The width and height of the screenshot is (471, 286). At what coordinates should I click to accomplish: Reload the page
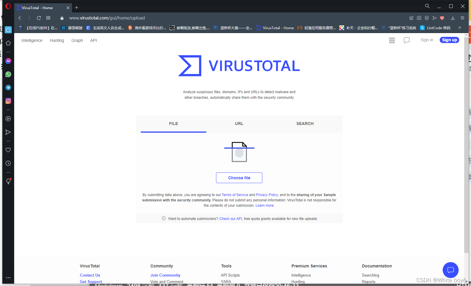pyautogui.click(x=39, y=18)
